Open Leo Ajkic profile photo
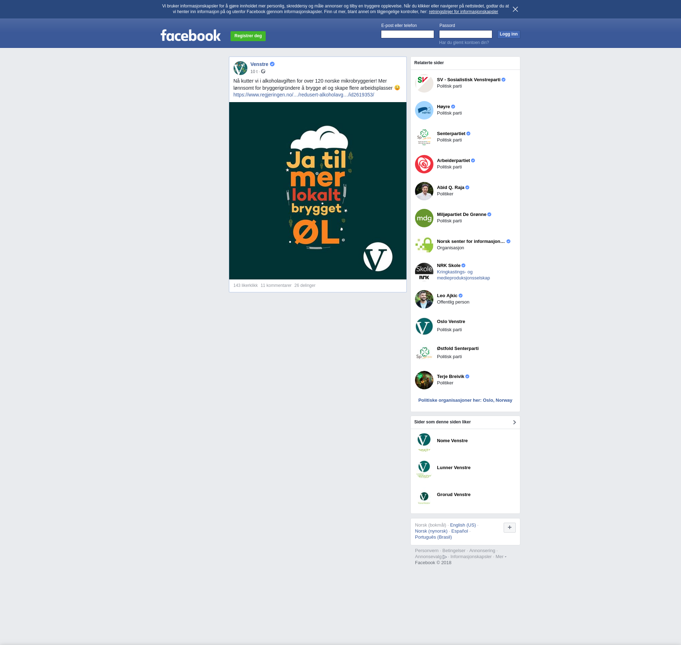This screenshot has width=681, height=645. click(x=424, y=299)
